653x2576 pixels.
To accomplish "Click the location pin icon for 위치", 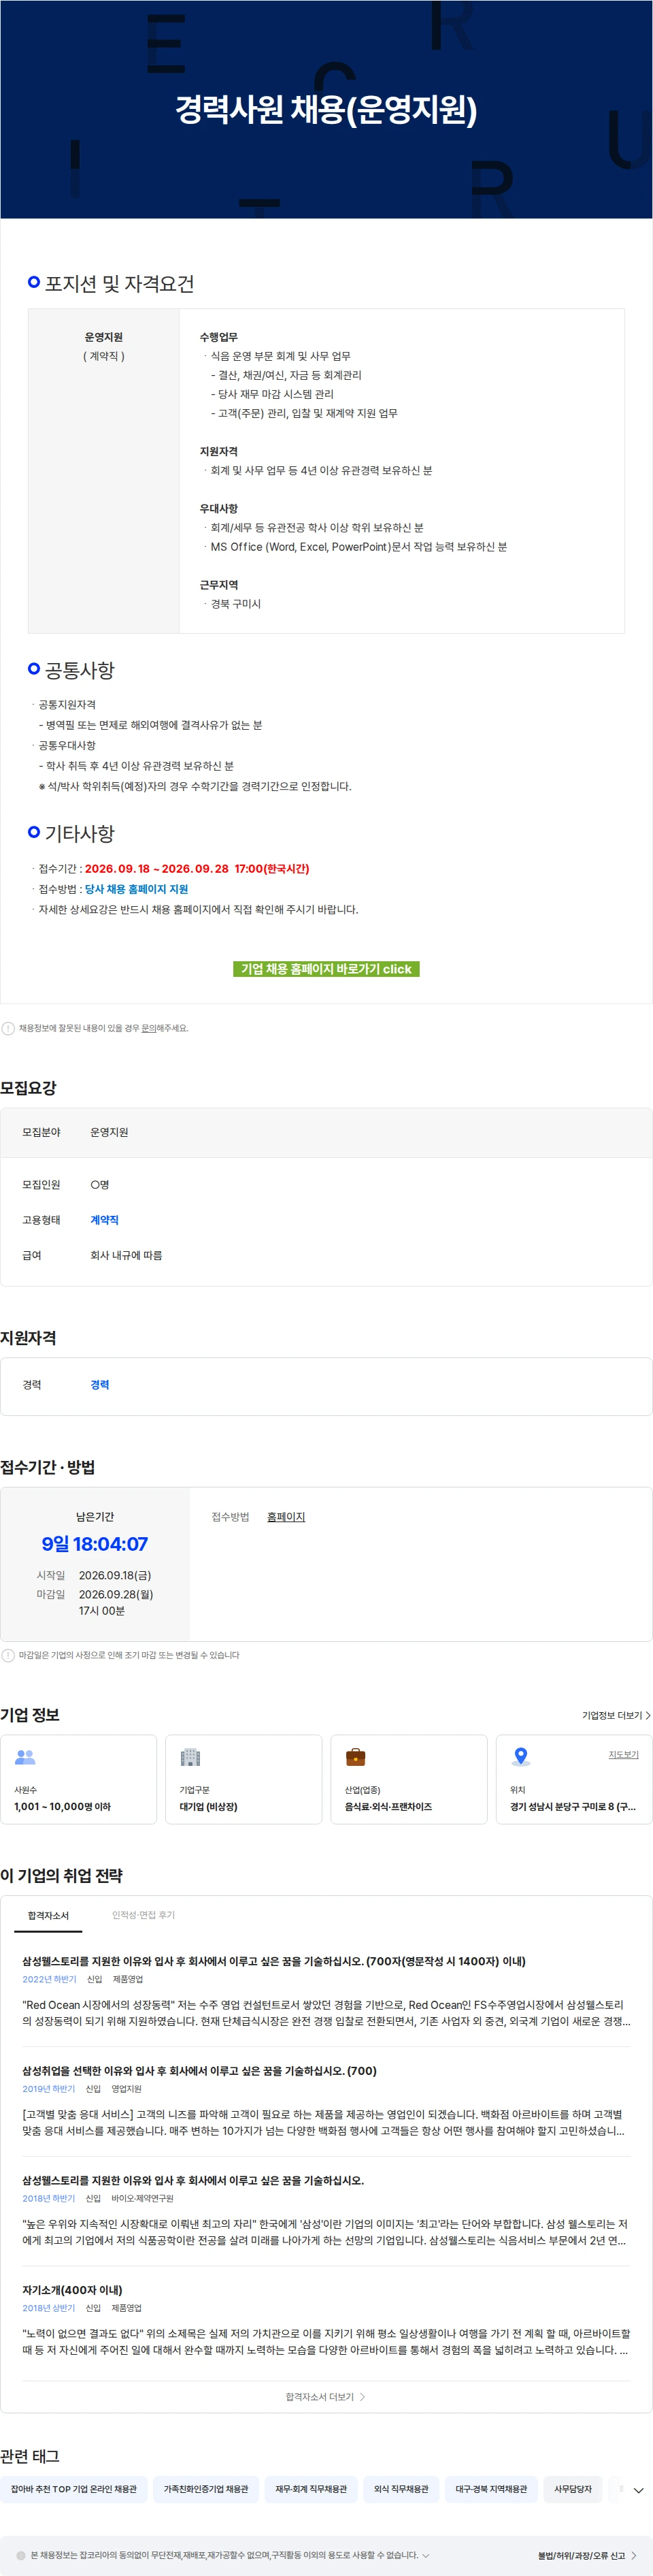I will (520, 1757).
